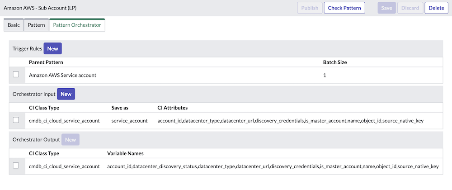
Task: Click cmdb_ci_cloud_service_account in Orchestrator Input
Action: point(64,121)
